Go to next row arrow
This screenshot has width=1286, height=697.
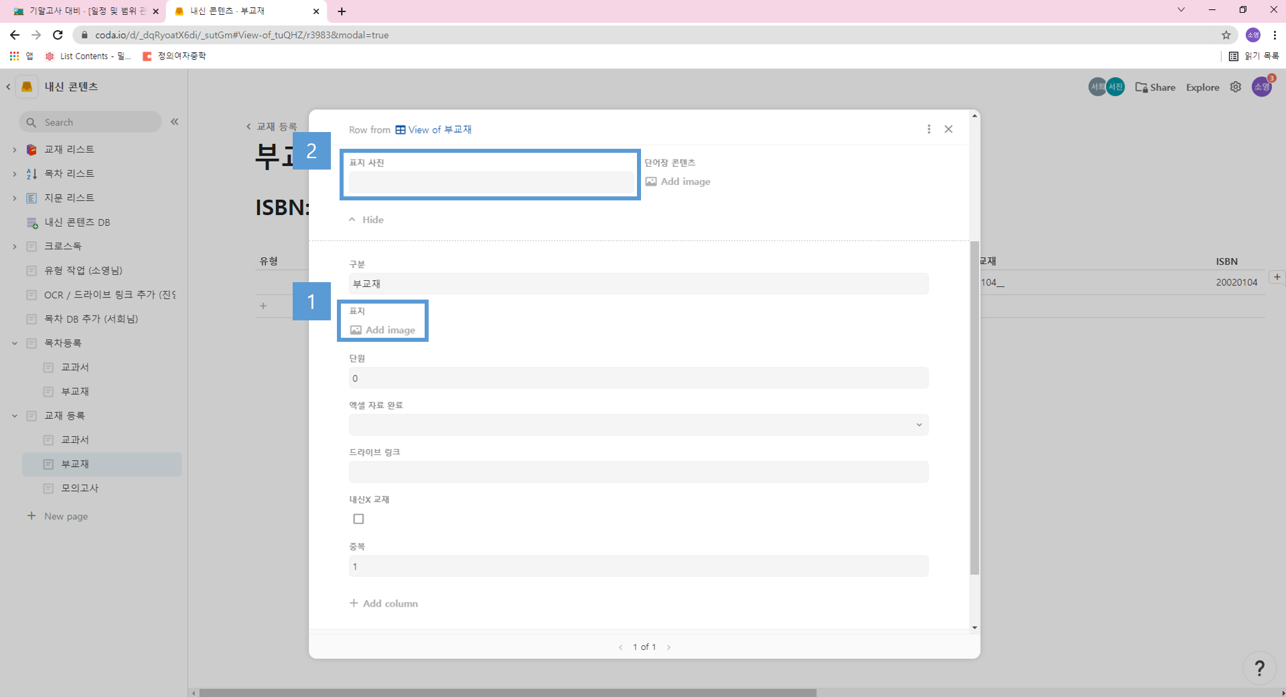pyautogui.click(x=668, y=647)
